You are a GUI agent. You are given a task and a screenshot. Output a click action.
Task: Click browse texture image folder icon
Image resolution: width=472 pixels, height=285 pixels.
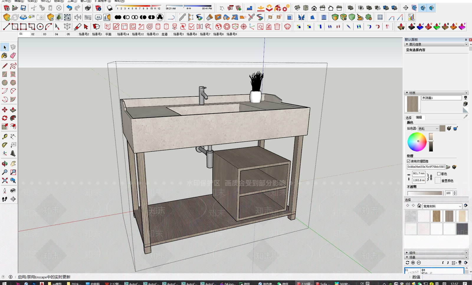[x=448, y=167]
